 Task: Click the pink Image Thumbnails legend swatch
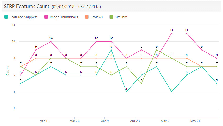[46, 17]
